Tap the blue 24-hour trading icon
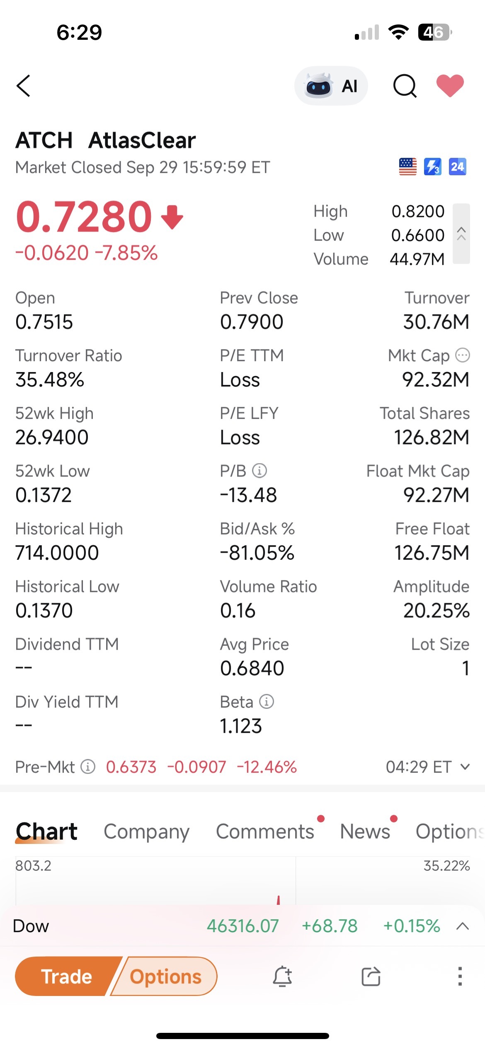Image resolution: width=485 pixels, height=1049 pixels. point(457,167)
